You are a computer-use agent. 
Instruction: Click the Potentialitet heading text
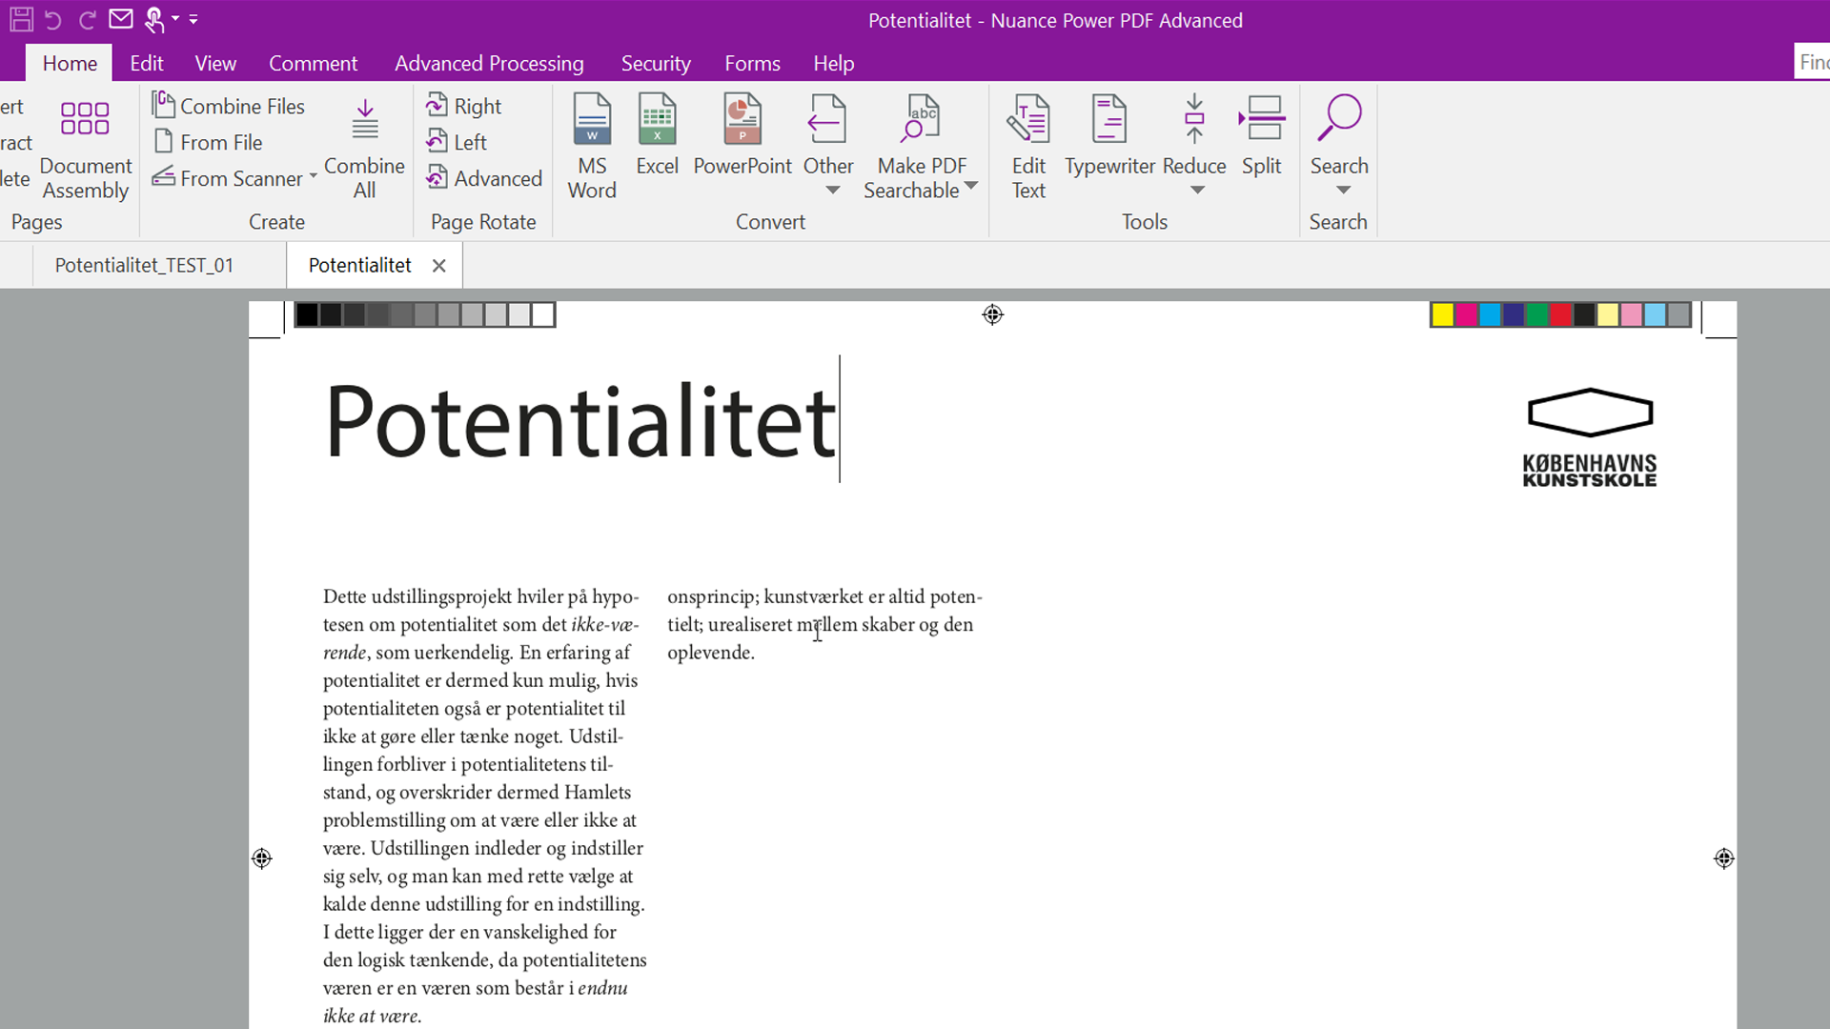[580, 421]
